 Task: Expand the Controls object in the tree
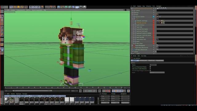pos(132,10)
